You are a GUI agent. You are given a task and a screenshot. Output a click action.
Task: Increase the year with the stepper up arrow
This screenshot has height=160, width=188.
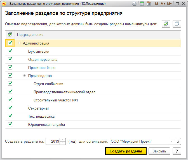[63, 140]
